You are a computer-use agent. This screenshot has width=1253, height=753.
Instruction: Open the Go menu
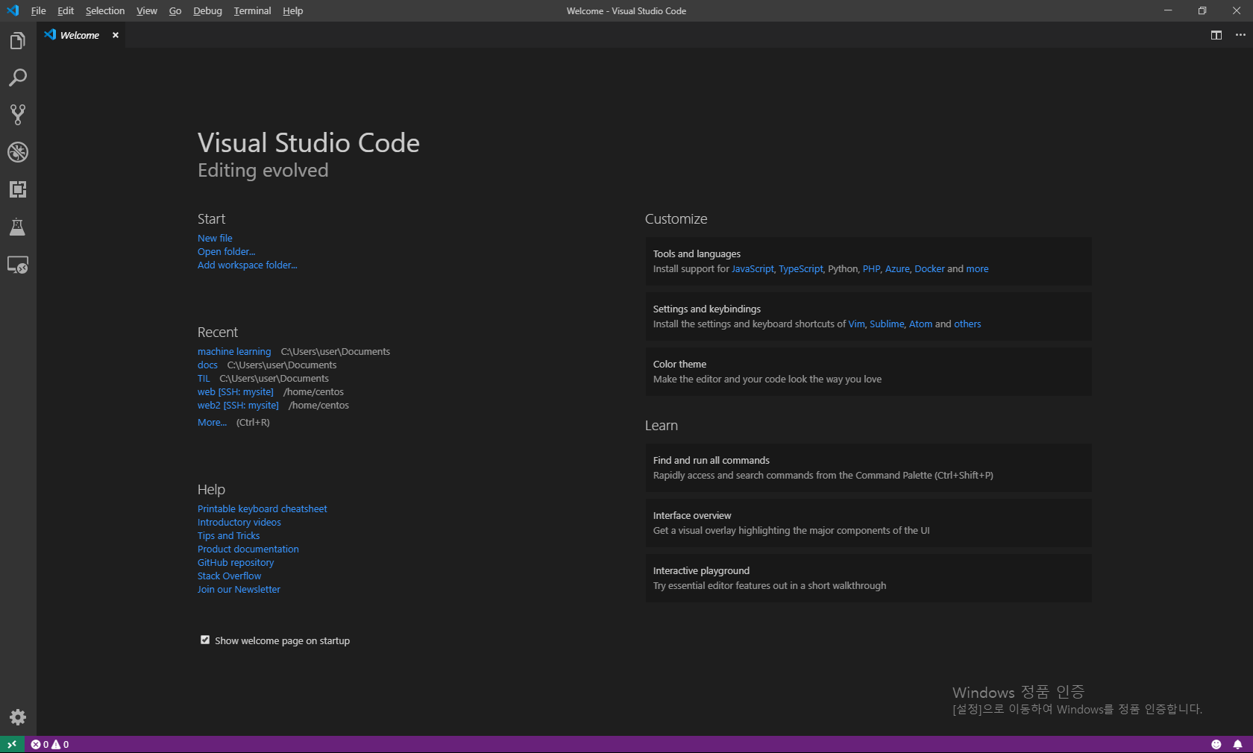[x=175, y=10]
